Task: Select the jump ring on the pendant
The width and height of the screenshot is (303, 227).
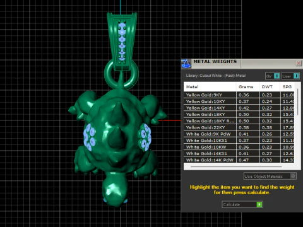Action: tap(121, 74)
